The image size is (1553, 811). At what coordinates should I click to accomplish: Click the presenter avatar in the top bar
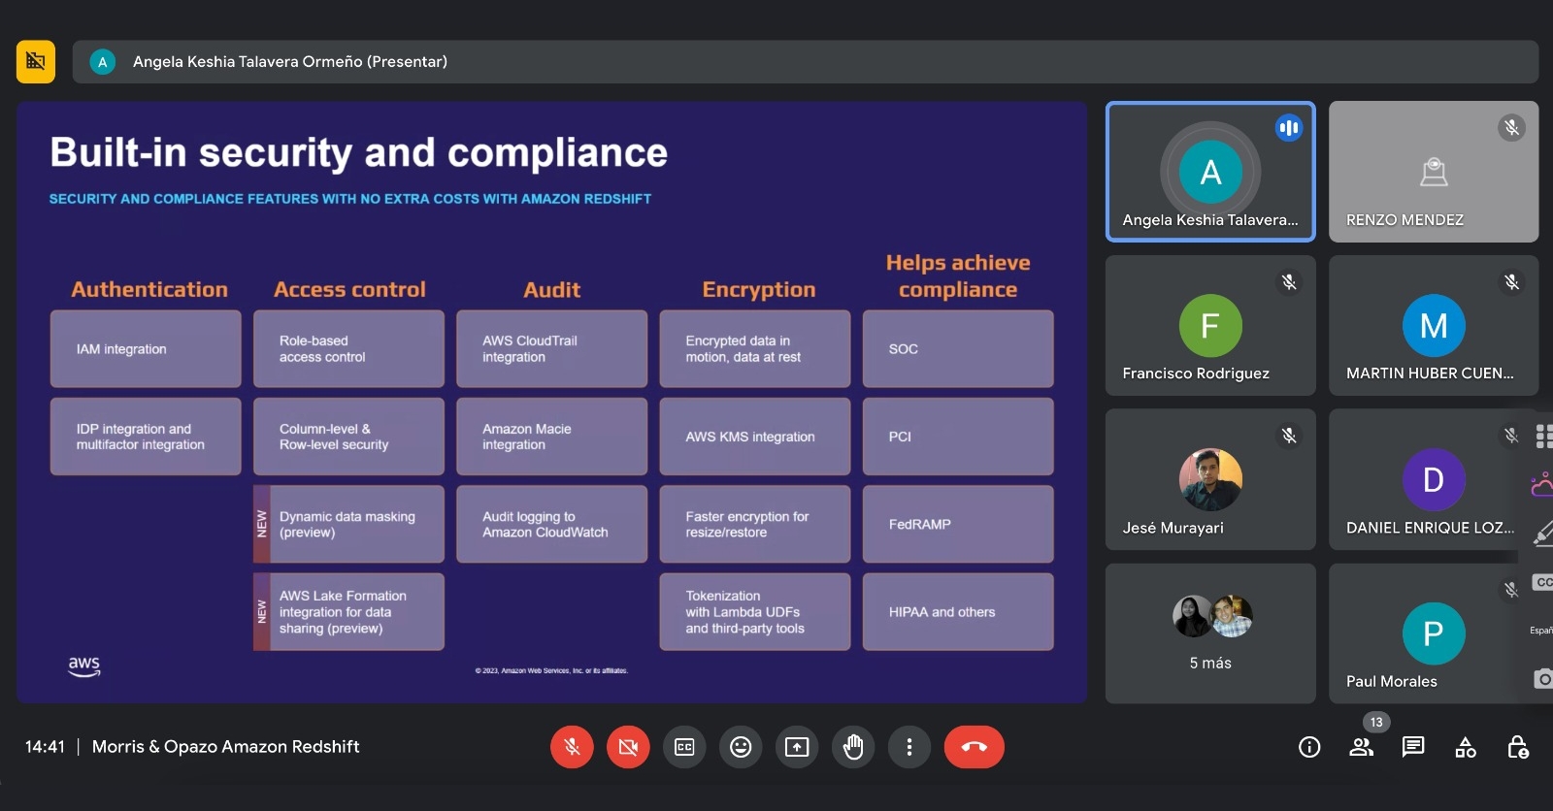tap(103, 62)
